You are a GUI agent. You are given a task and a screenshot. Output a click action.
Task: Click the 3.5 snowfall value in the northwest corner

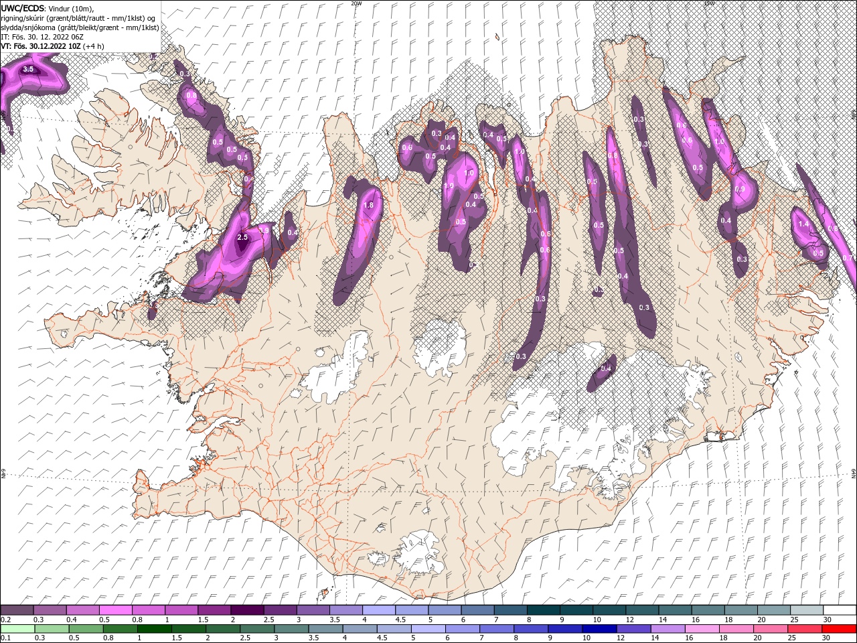28,69
